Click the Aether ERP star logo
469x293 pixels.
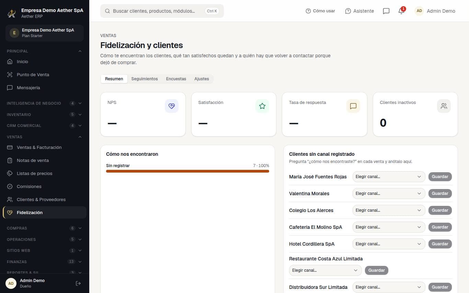pyautogui.click(x=12, y=13)
